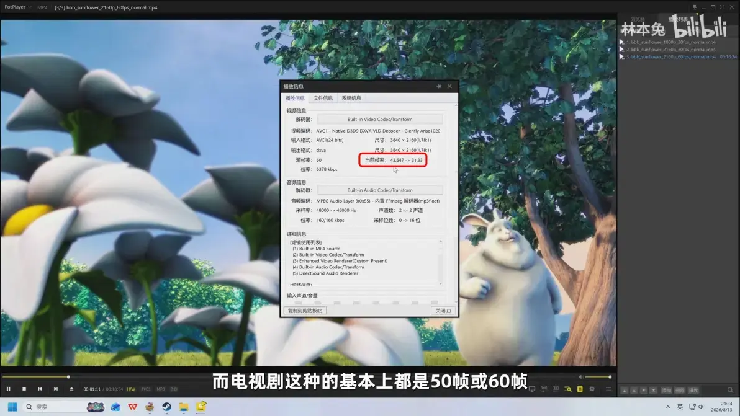The image size is (740, 416).
Task: Switch to the 系统信息 tab
Action: [351, 98]
